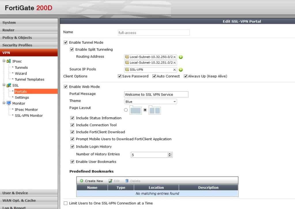Screen dimensions: 295x209
Task: Choose the single-column layout radio button
Action: 126,110
